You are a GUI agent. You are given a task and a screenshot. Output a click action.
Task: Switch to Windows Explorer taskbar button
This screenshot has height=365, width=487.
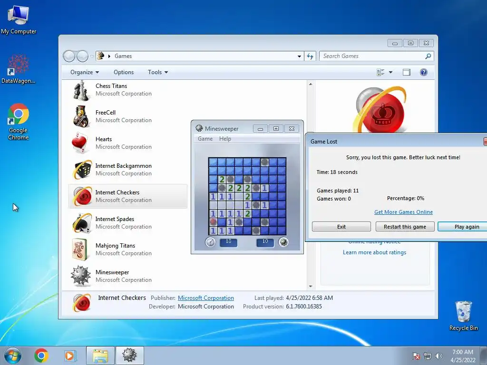click(100, 355)
